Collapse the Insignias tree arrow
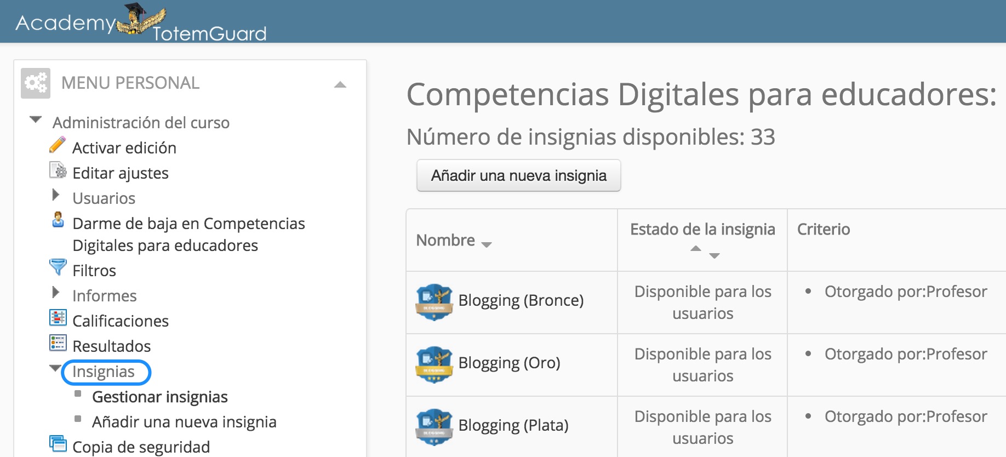This screenshot has width=1006, height=457. click(55, 368)
